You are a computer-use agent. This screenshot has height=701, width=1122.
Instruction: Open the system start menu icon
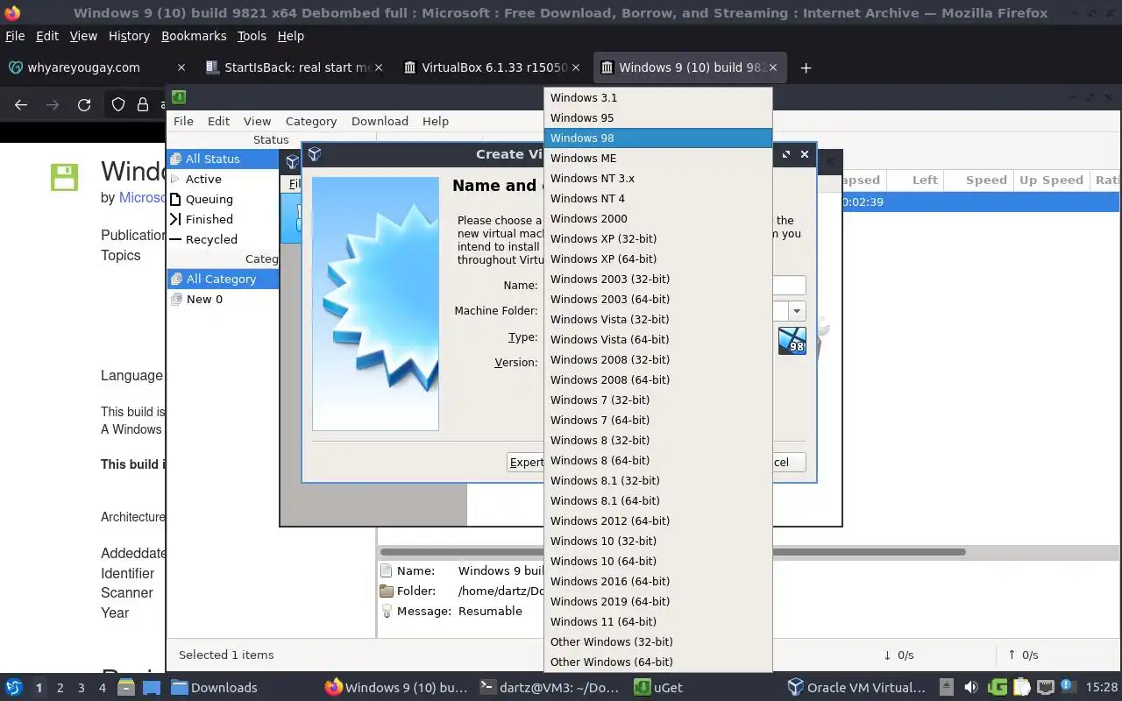(x=14, y=687)
